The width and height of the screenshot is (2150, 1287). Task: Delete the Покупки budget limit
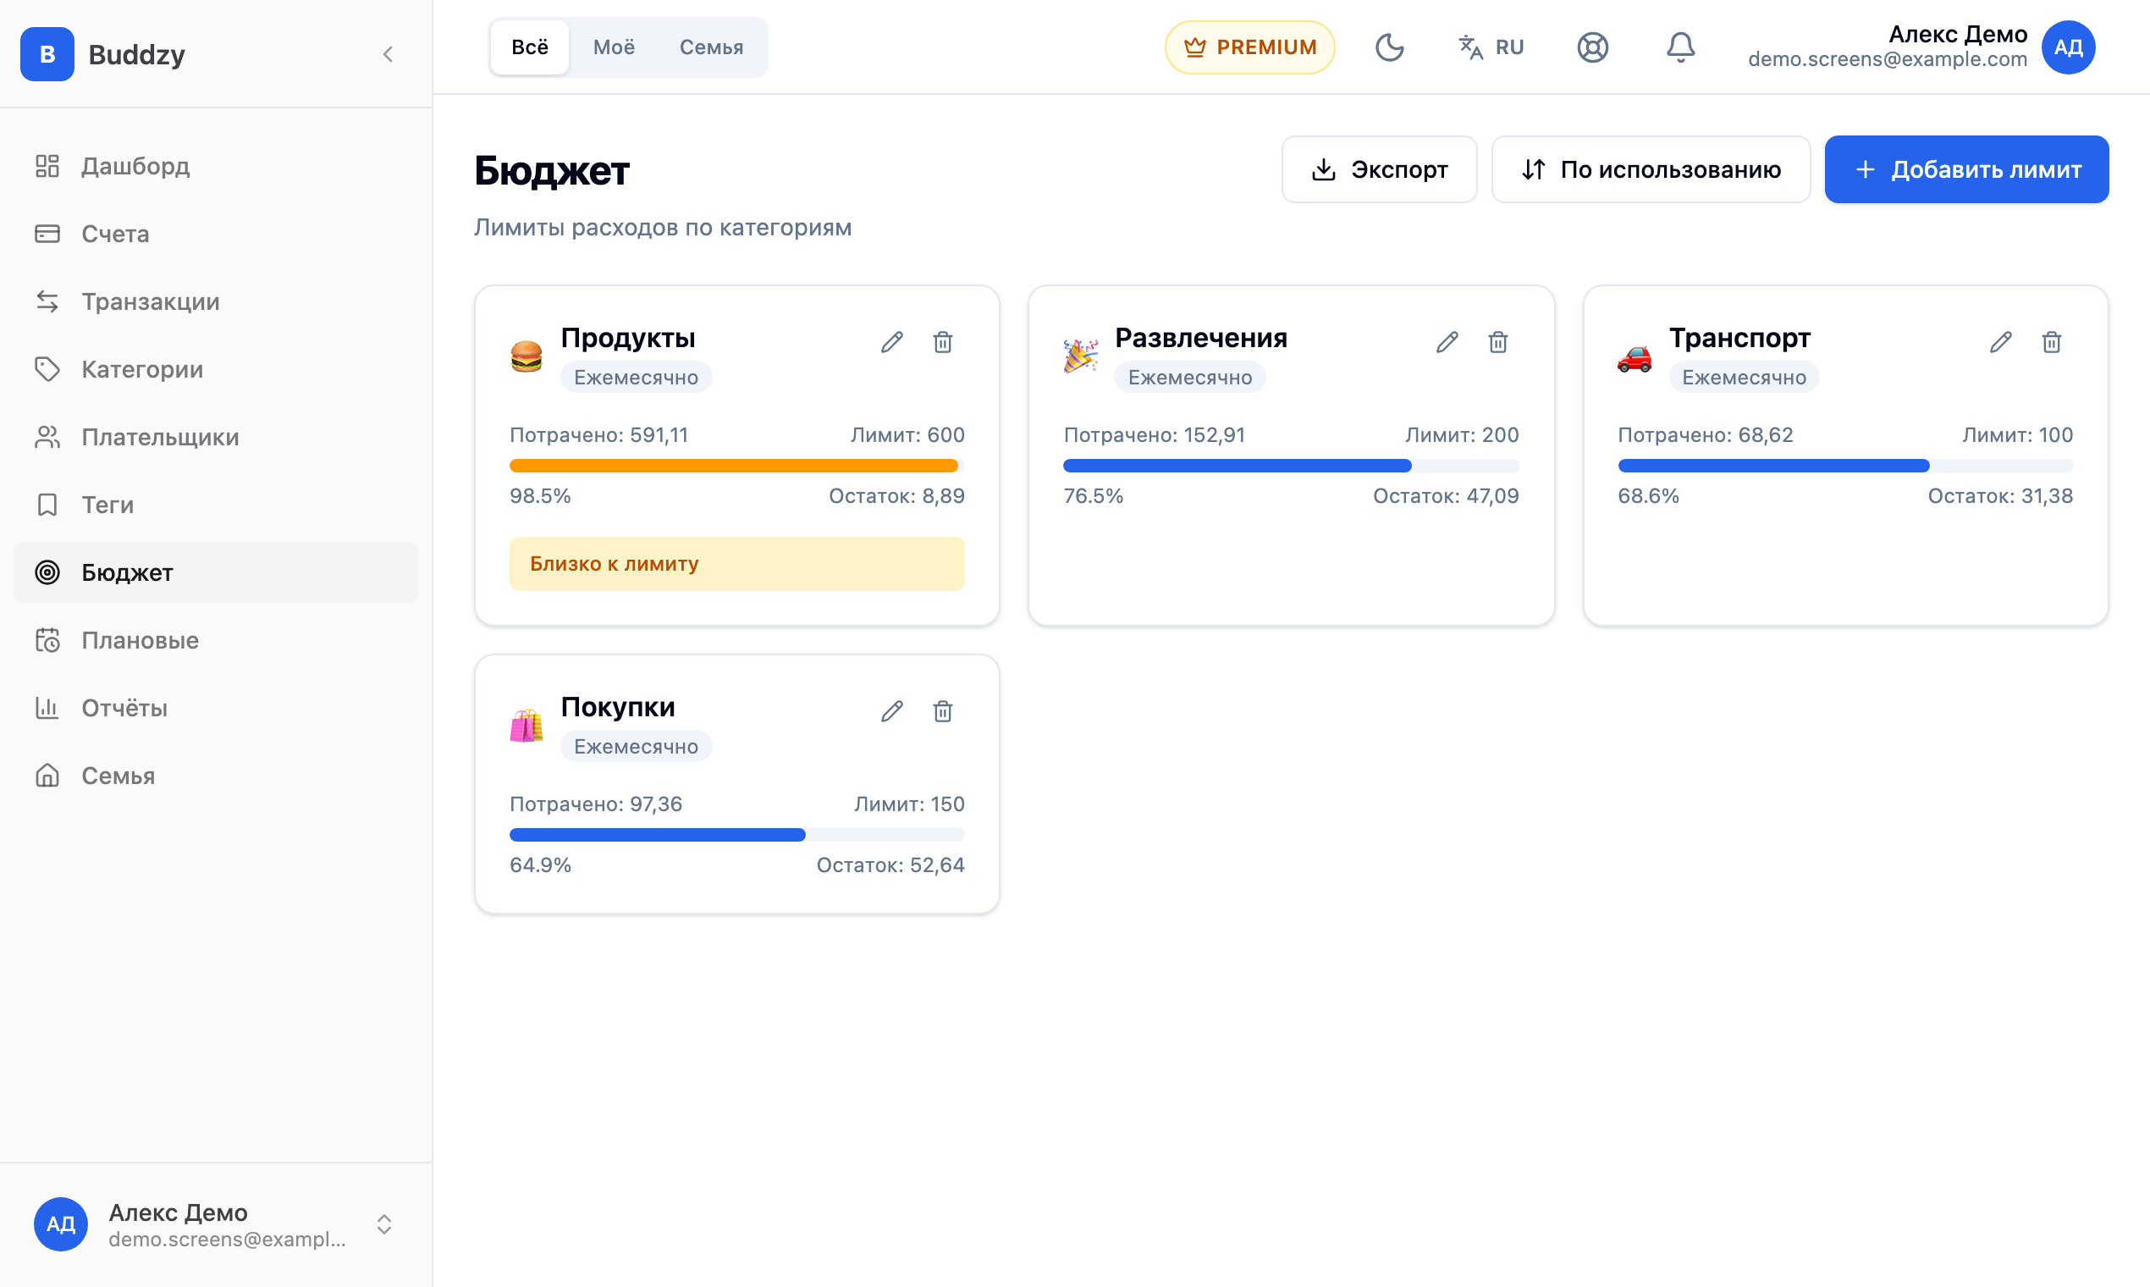pyautogui.click(x=943, y=712)
